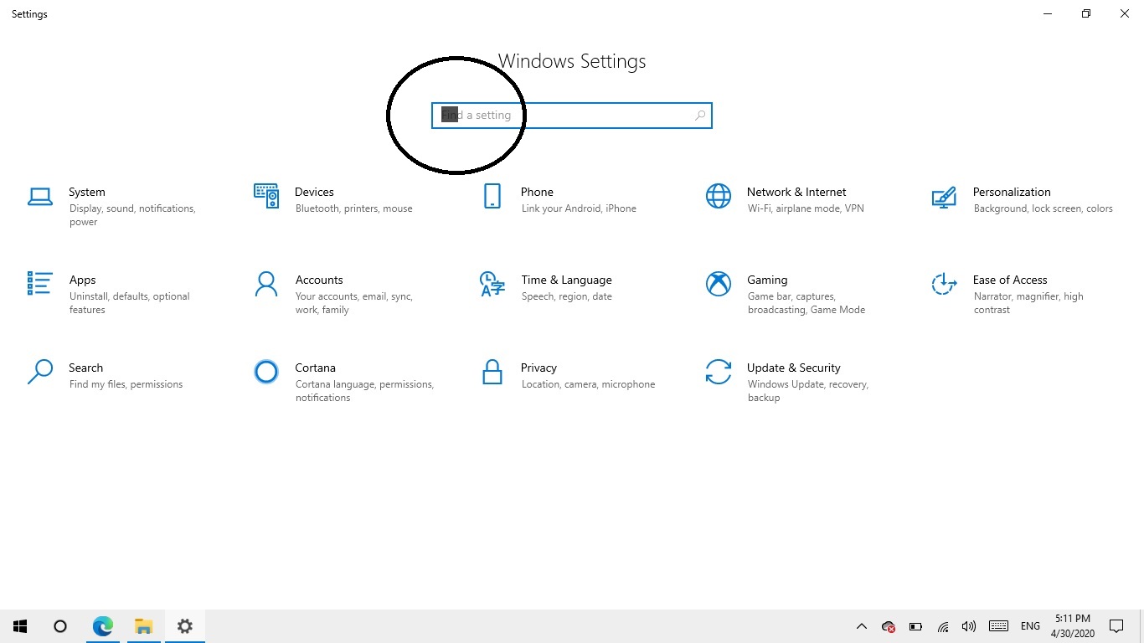Viewport: 1144px width, 643px height.
Task: Open File Explorer from the taskbar
Action: pos(144,626)
